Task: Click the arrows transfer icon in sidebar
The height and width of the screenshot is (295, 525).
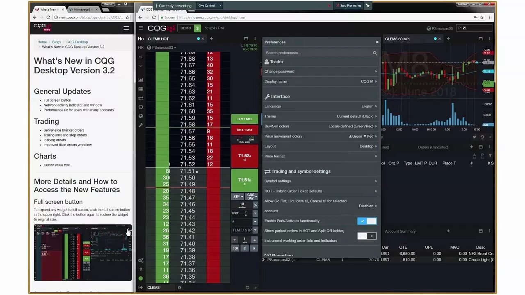Action: tap(141, 98)
